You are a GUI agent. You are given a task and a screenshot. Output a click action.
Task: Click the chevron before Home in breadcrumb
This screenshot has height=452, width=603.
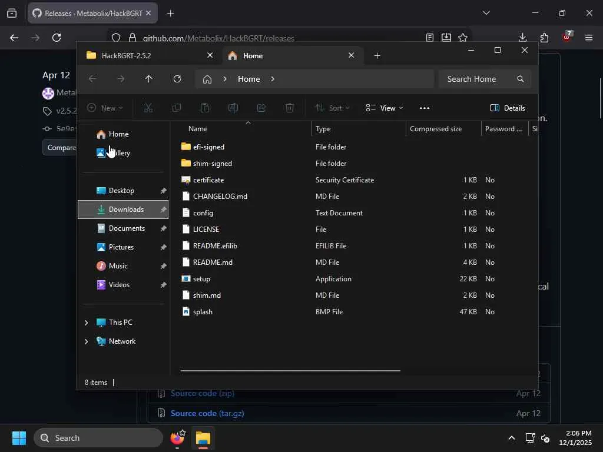[225, 79]
